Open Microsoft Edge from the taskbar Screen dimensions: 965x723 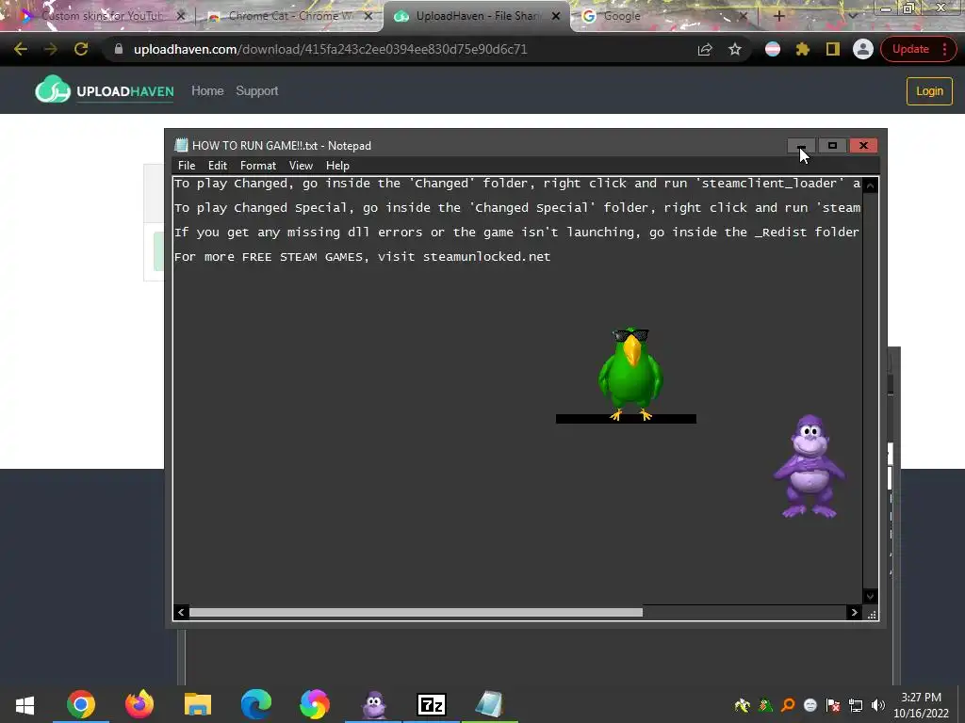(x=256, y=704)
